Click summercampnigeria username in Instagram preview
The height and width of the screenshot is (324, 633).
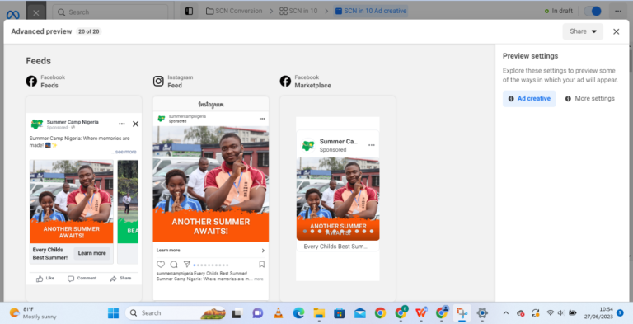pos(187,116)
